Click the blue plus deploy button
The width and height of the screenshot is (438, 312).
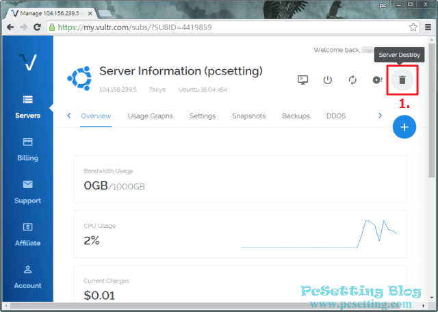[x=404, y=127]
